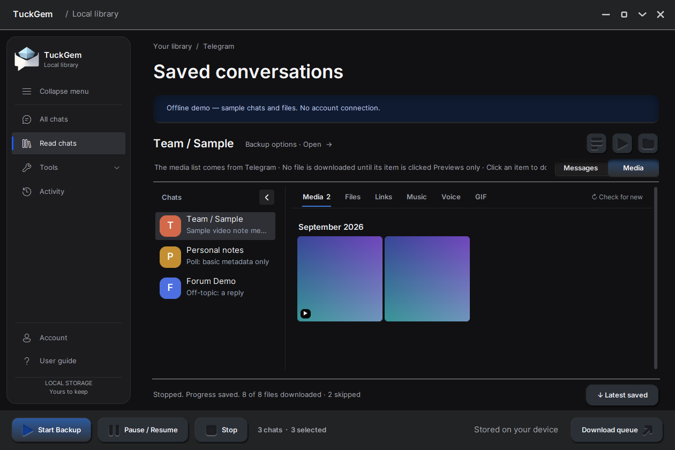Open All chats in the sidebar
The width and height of the screenshot is (675, 450).
point(69,119)
